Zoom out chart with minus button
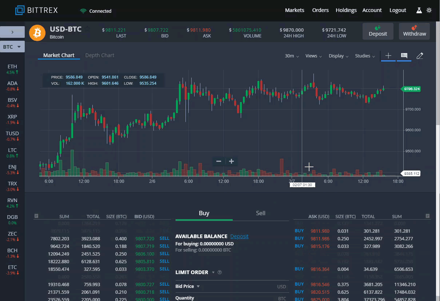The image size is (440, 301). click(219, 161)
